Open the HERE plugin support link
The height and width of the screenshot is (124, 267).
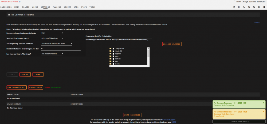coord(174,122)
